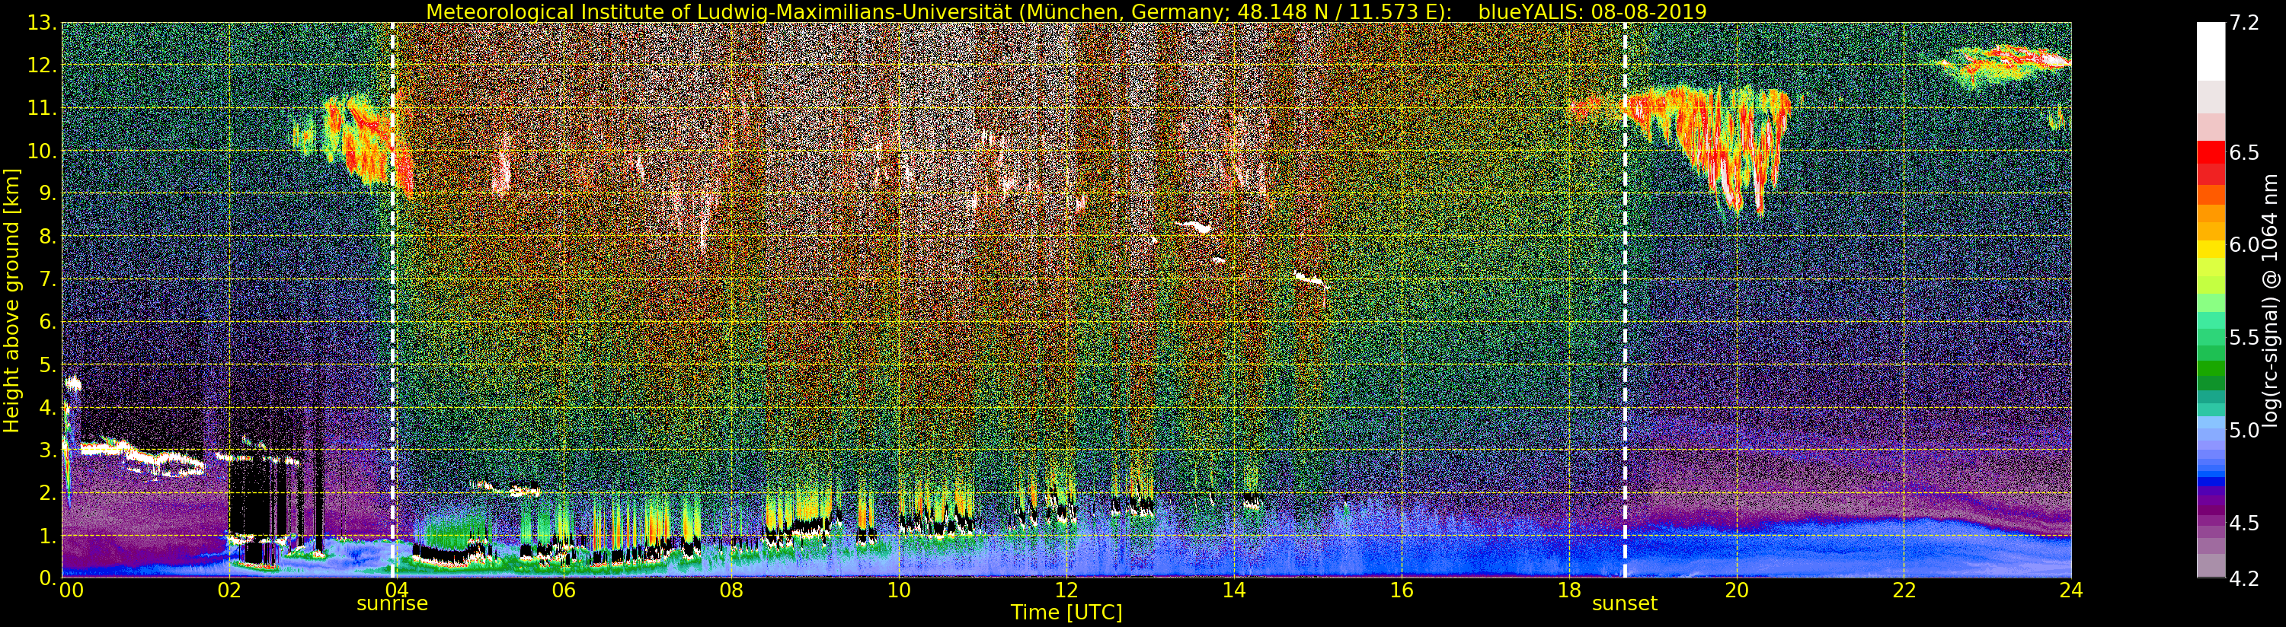Click the 'log(rc-signal) @ 1064 nm' colorbar label
The width and height of the screenshot is (2286, 627).
coord(2272,300)
